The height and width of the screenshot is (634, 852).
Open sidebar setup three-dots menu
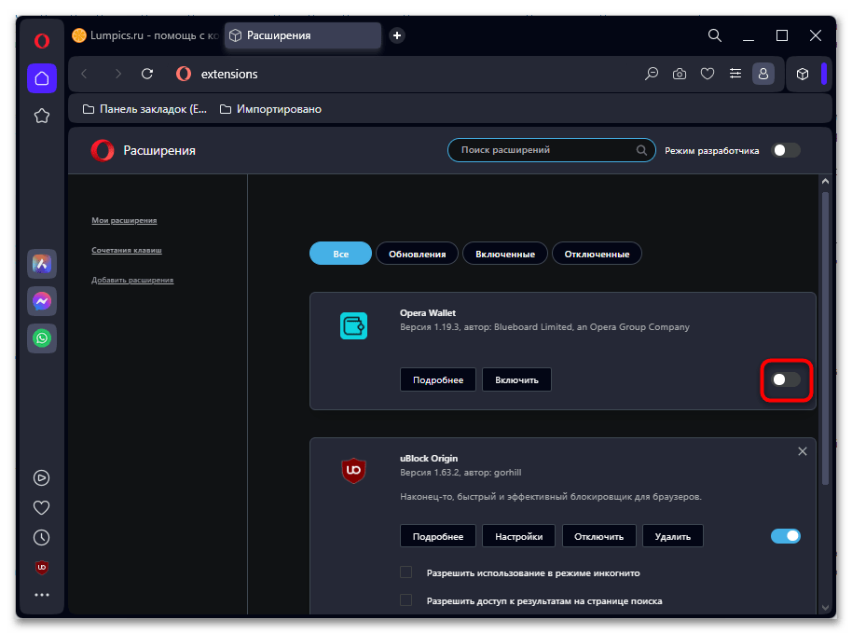pyautogui.click(x=42, y=595)
